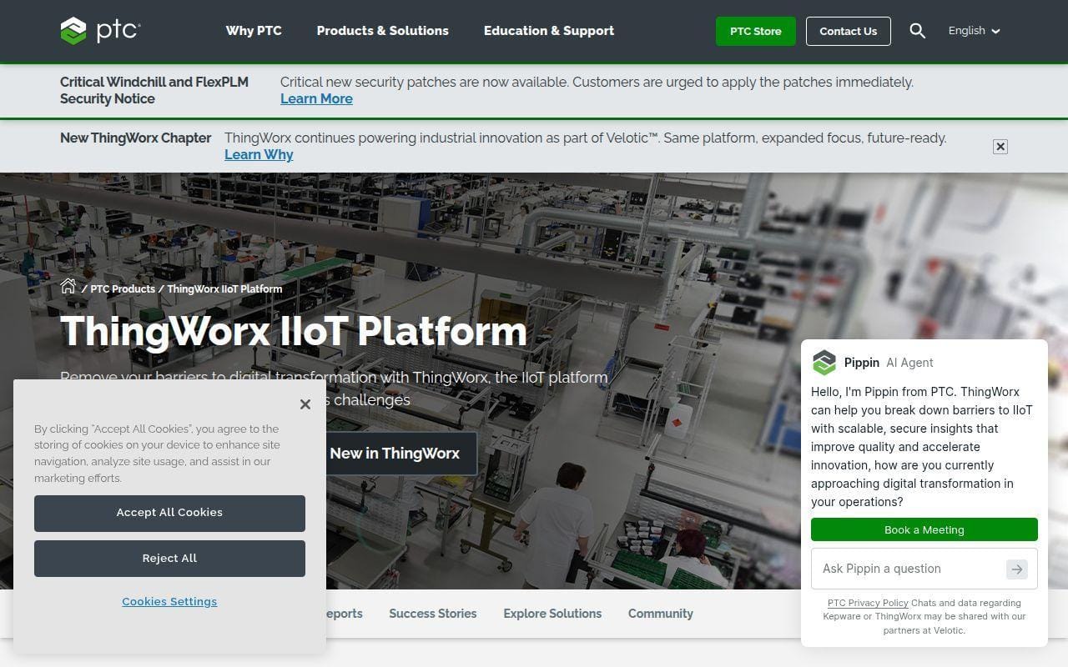Screen dimensions: 1068x667
Task: Choose Reject All cookies
Action: [x=169, y=559]
